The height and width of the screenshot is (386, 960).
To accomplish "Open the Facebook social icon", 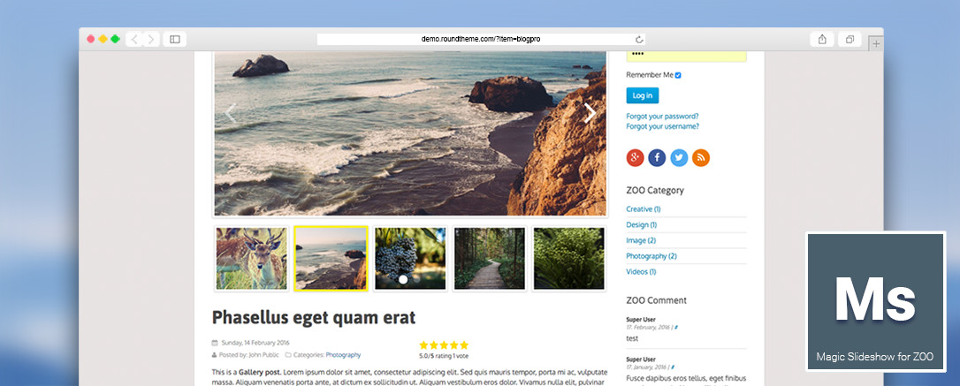I will pyautogui.click(x=657, y=158).
